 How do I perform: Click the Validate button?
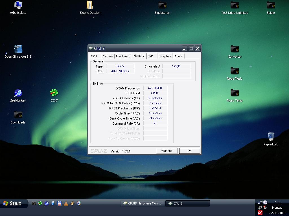tap(167, 151)
